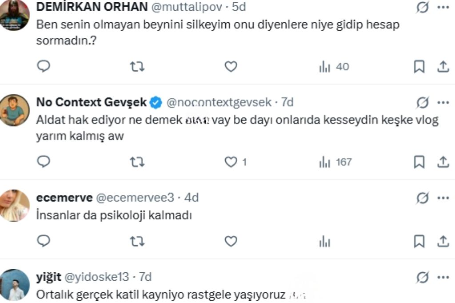Open more options on No Context Gevşek's tweet

(x=443, y=103)
